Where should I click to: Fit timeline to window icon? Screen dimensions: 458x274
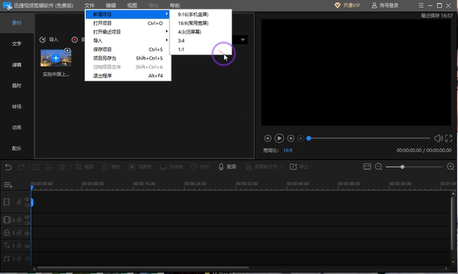(x=367, y=166)
